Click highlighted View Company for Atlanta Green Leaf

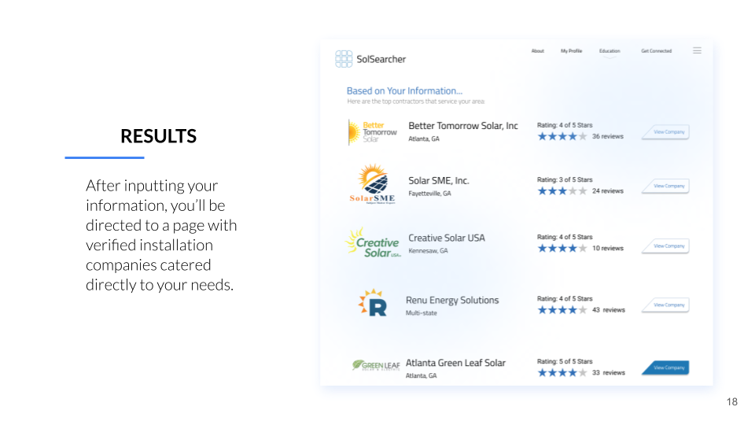click(x=665, y=368)
